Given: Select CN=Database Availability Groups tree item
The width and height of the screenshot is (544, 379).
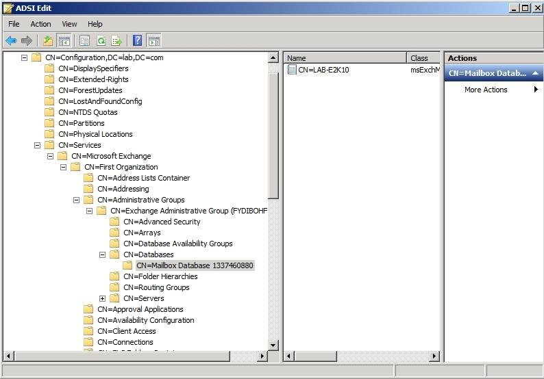Looking at the screenshot, I should [x=178, y=243].
